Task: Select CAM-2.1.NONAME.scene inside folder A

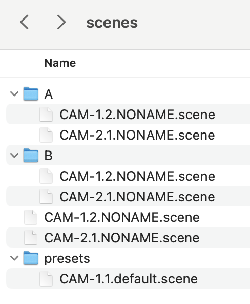Action: tap(128, 135)
